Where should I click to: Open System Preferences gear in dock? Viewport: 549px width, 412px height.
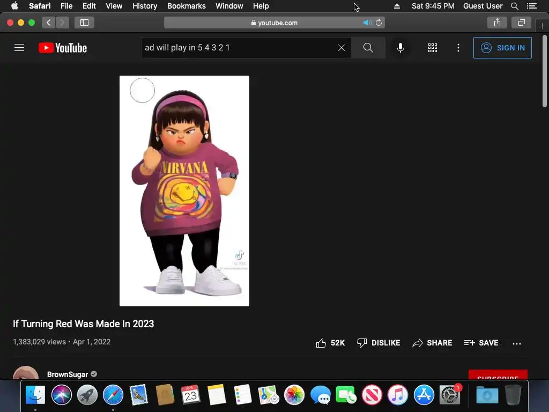pos(450,394)
